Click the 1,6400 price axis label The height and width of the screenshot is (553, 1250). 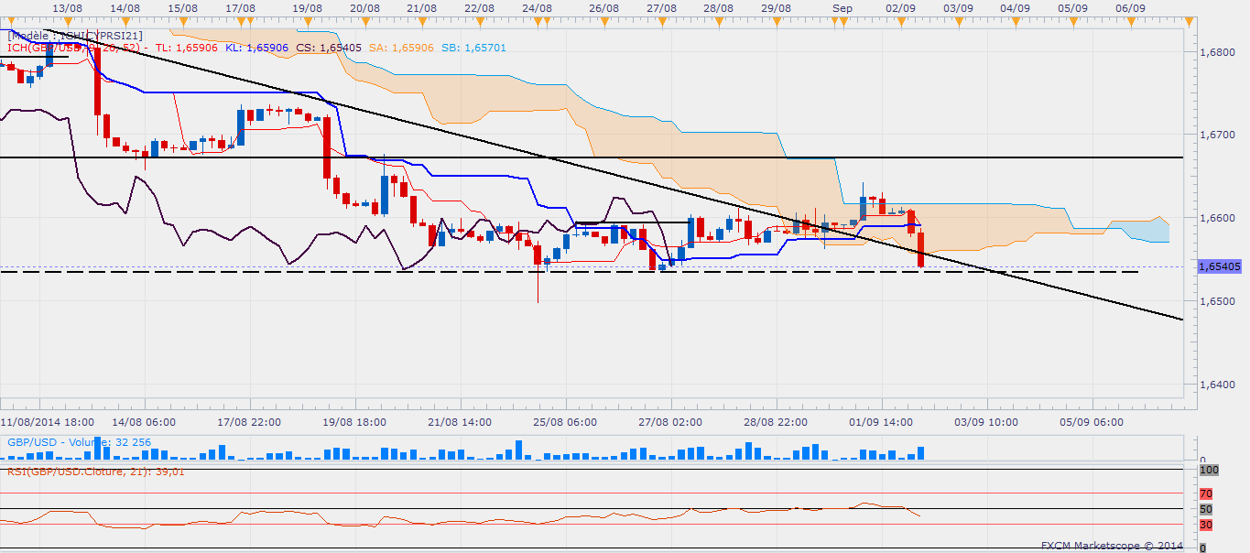click(1217, 385)
